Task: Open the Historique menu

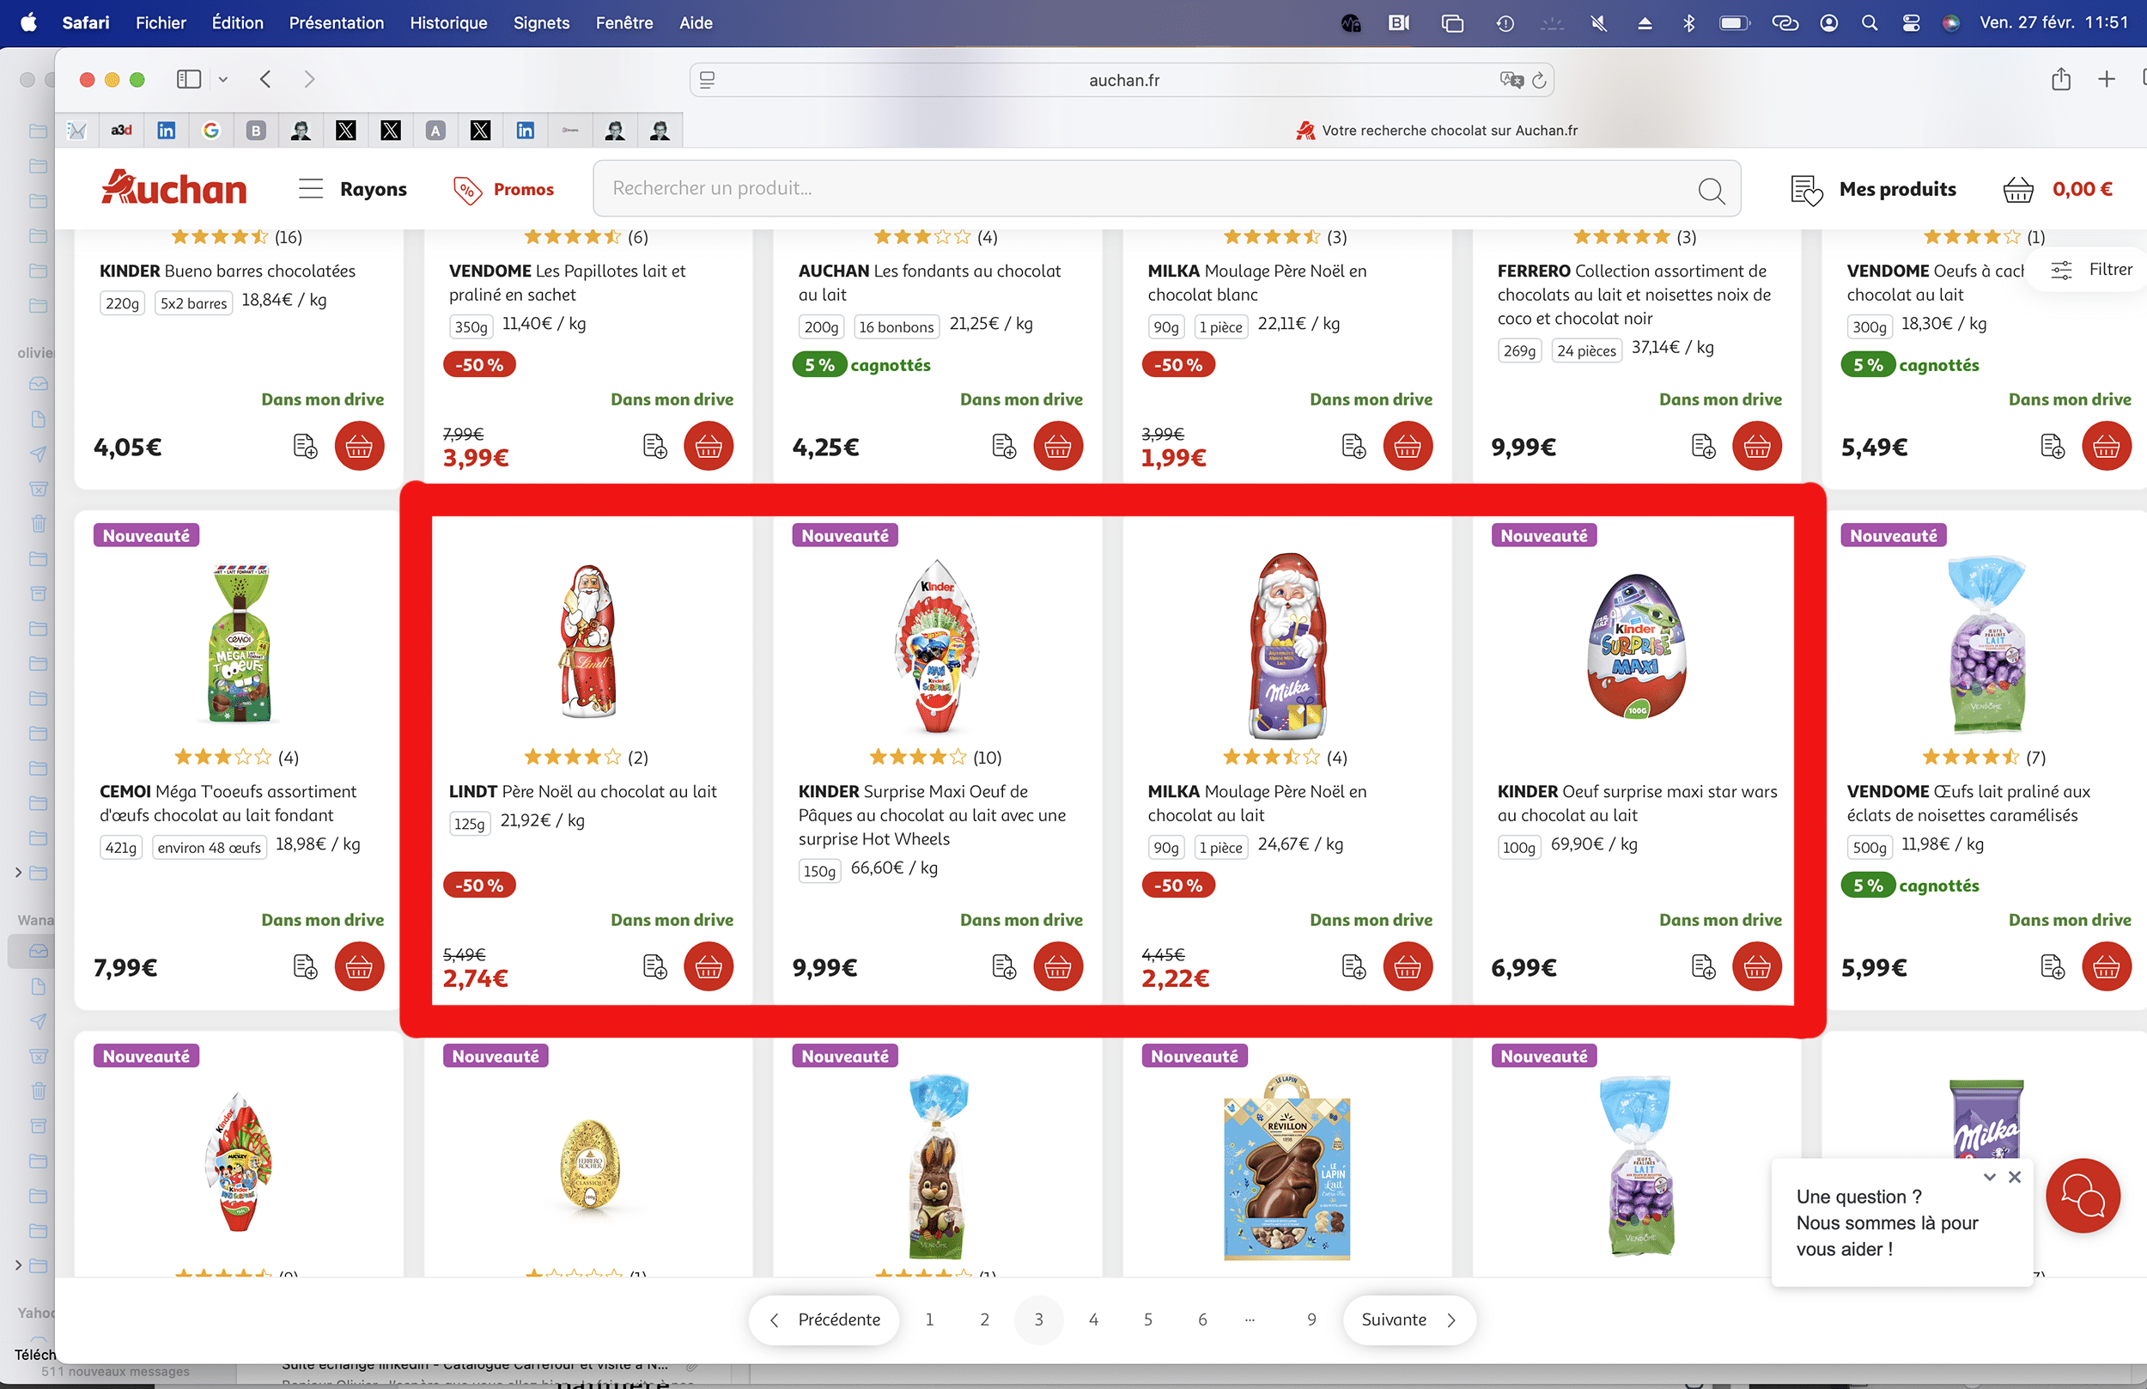Action: pyautogui.click(x=448, y=23)
